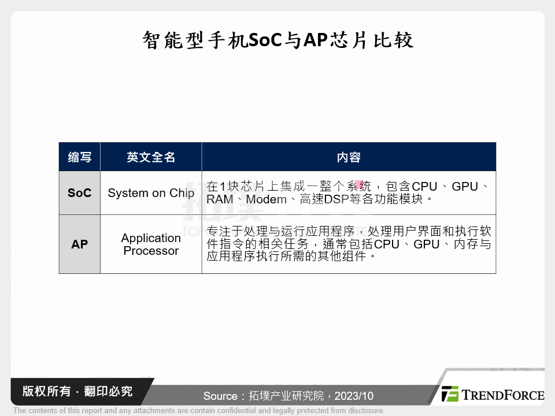Select the AP row abbreviation cell
Image resolution: width=555 pixels, height=416 pixels.
tap(79, 244)
